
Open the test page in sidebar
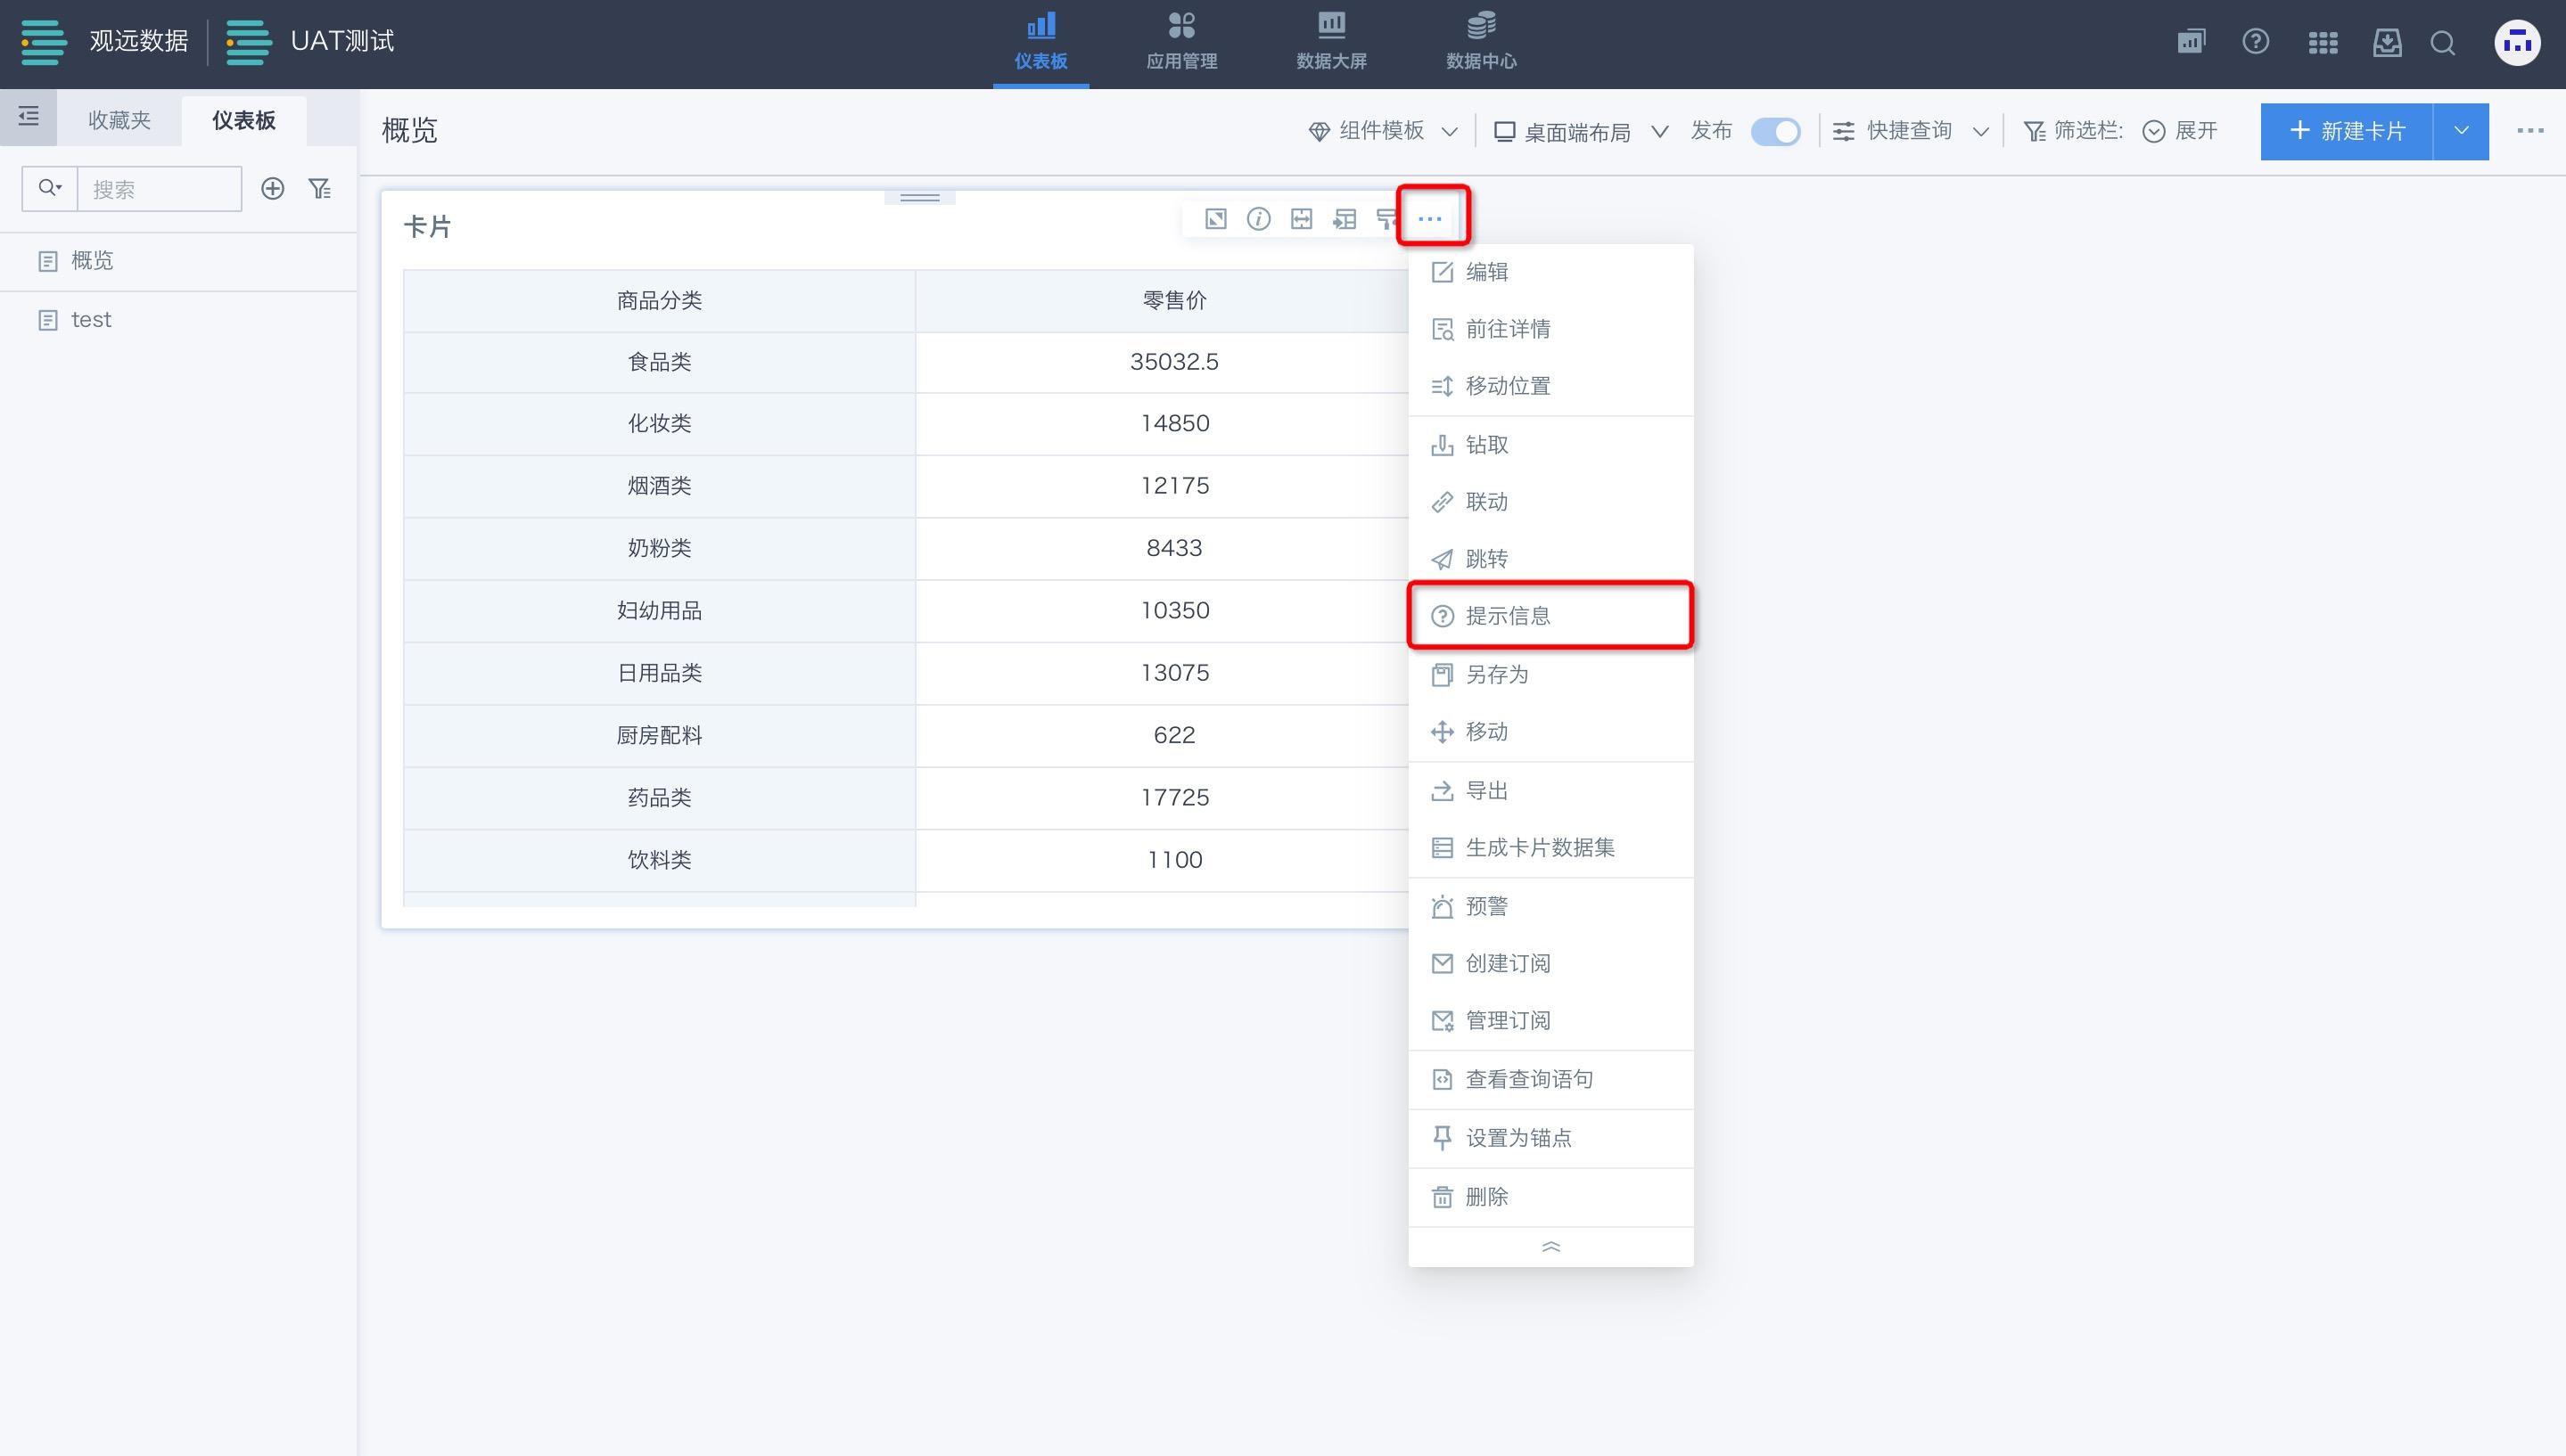(178, 320)
